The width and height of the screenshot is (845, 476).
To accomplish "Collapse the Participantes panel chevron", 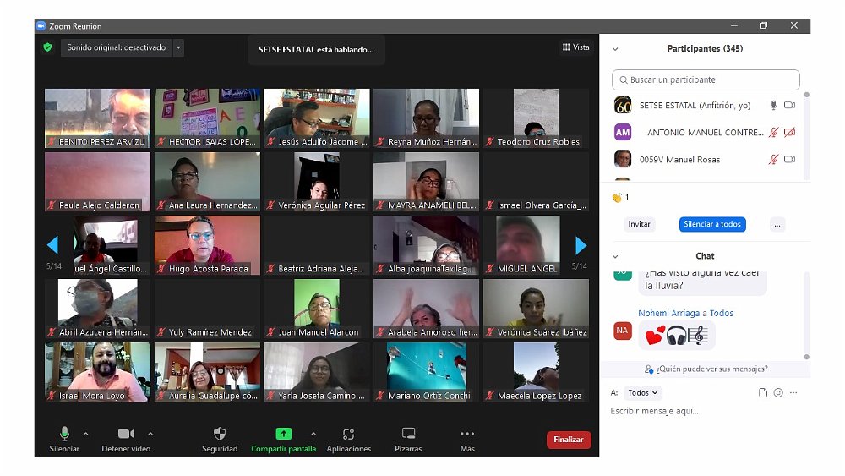I will coord(615,49).
